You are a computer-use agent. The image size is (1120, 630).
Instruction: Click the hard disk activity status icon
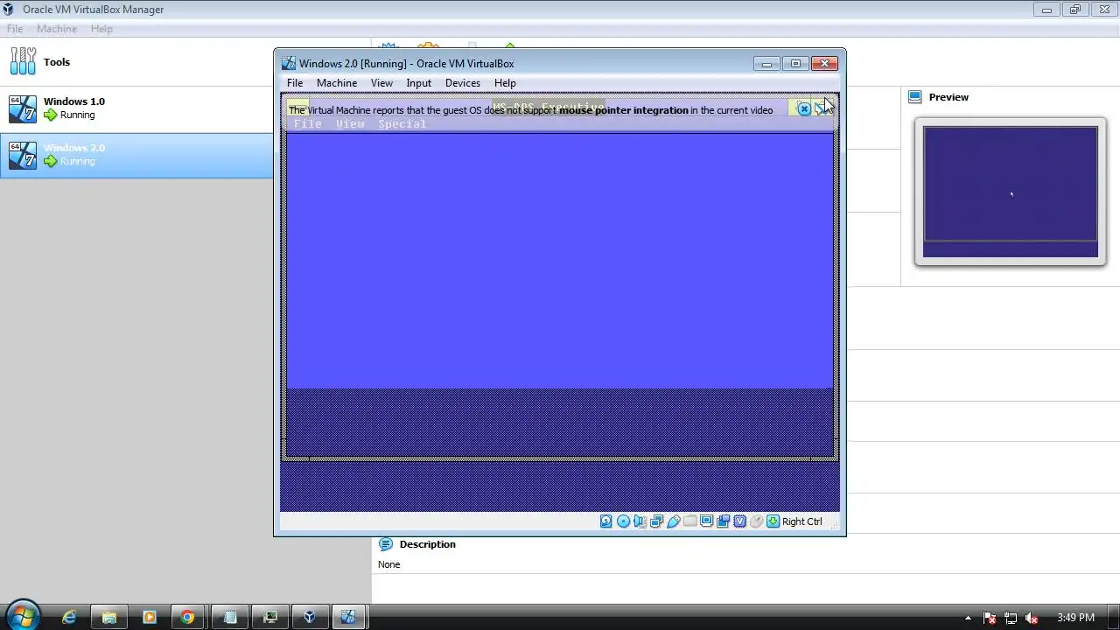click(x=605, y=521)
